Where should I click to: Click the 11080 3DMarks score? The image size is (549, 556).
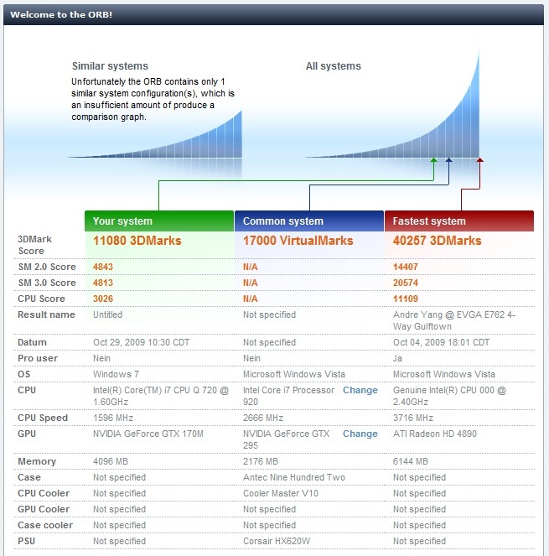(x=137, y=241)
